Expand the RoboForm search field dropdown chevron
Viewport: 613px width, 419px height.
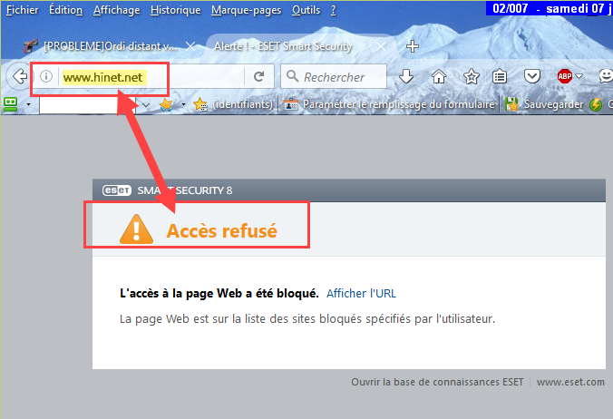pyautogui.click(x=146, y=105)
